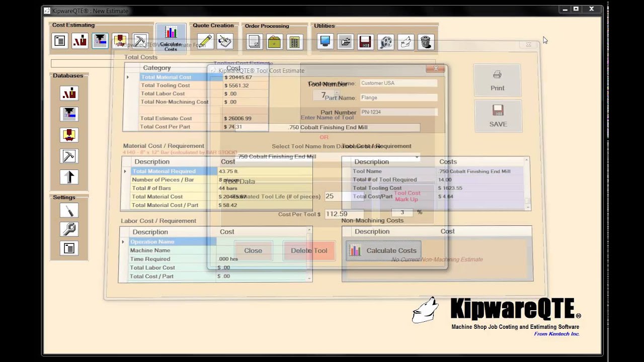Image resolution: width=644 pixels, height=362 pixels.
Task: Open the material database icon in Databases
Action: click(69, 93)
